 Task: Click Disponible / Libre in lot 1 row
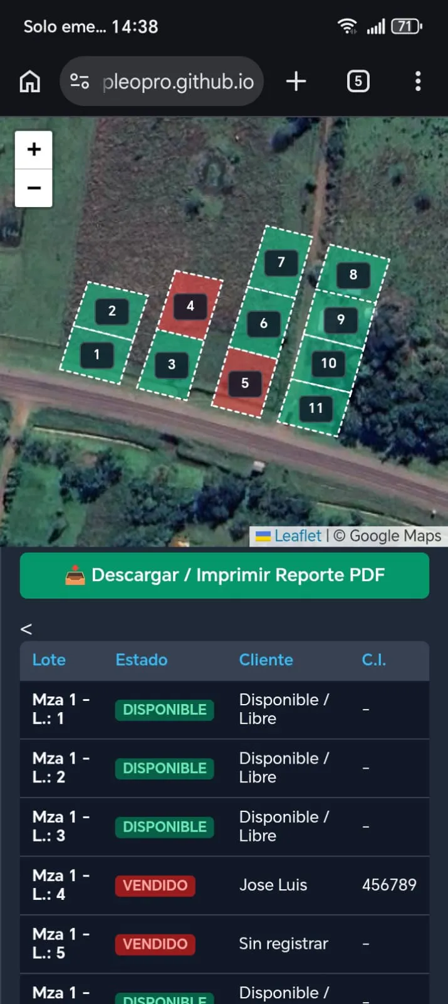284,709
